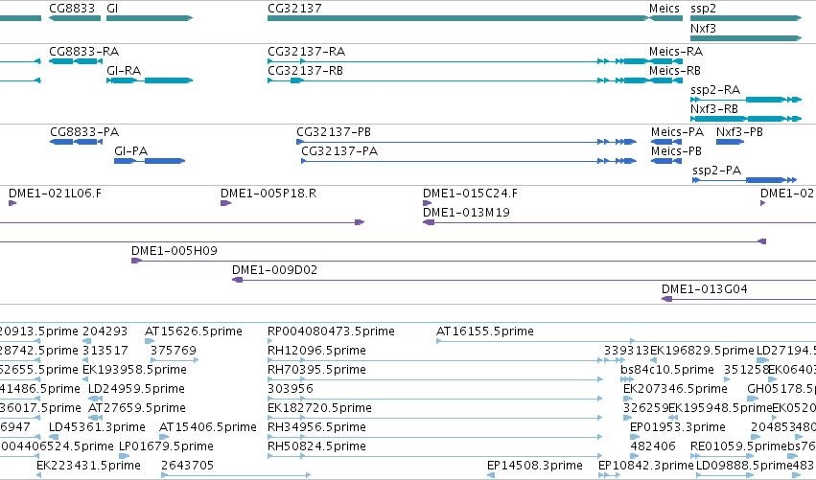816x480 pixels.
Task: Click the DME1-013G04 clone arrow
Action: (667, 299)
